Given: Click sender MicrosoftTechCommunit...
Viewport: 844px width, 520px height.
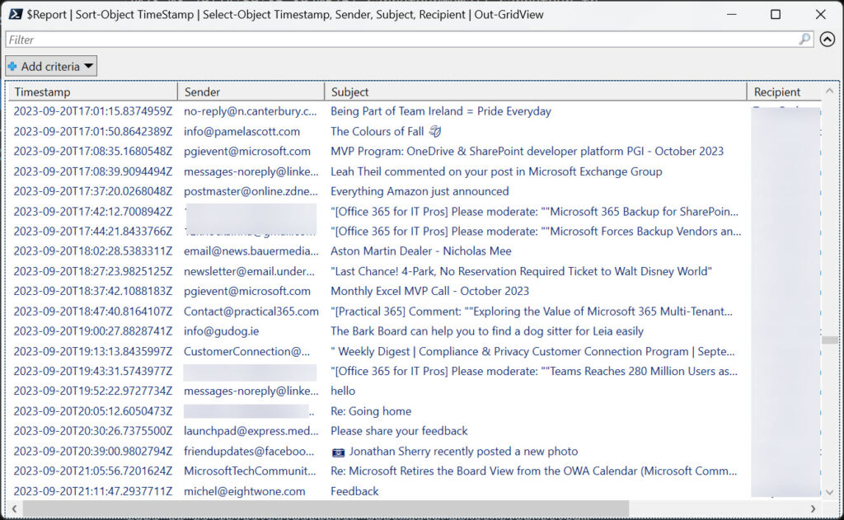Looking at the screenshot, I should pyautogui.click(x=251, y=471).
